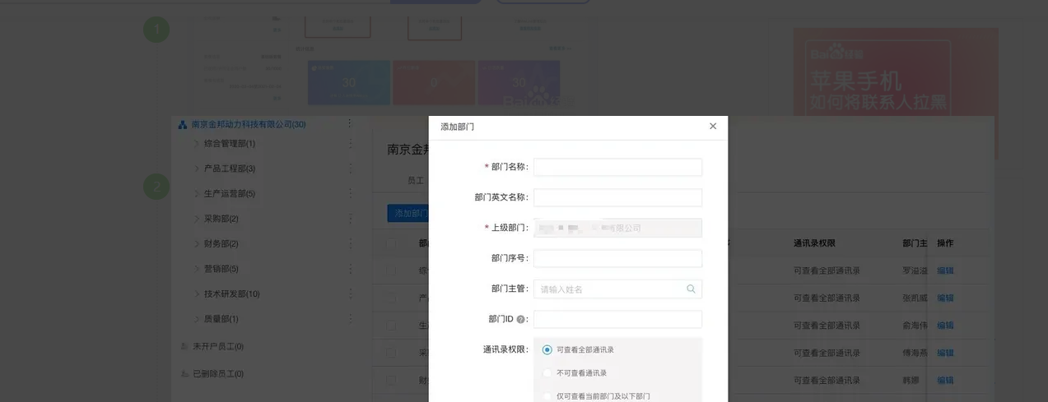Select 仅可查看当前部门及以下部门 radio option
Viewport: 1048px width, 402px height.
click(547, 395)
